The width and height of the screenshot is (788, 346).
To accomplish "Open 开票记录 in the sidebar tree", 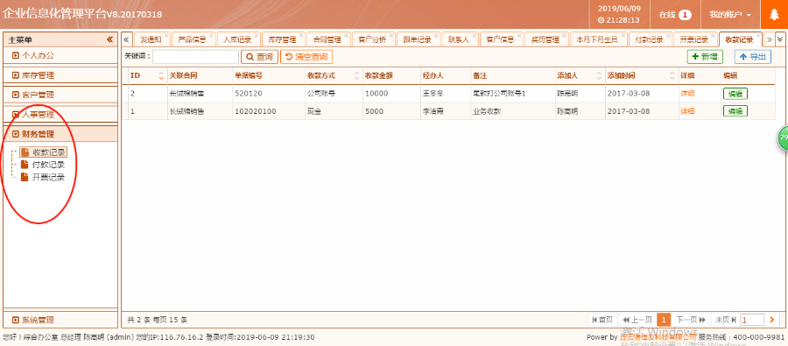I will (48, 178).
